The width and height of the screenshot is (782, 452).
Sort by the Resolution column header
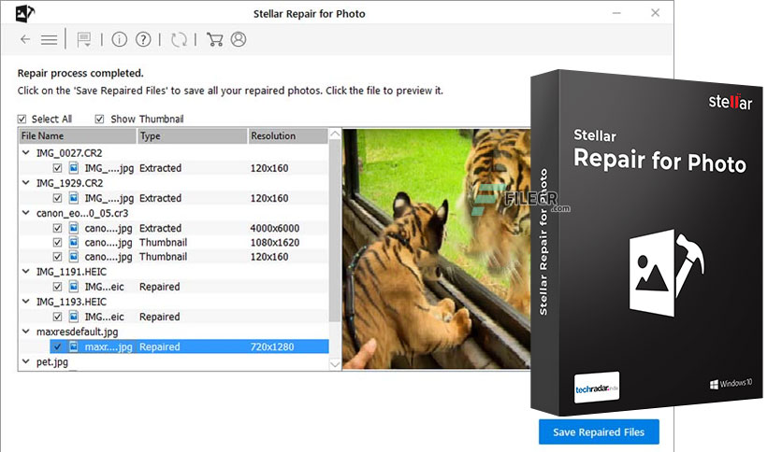288,136
